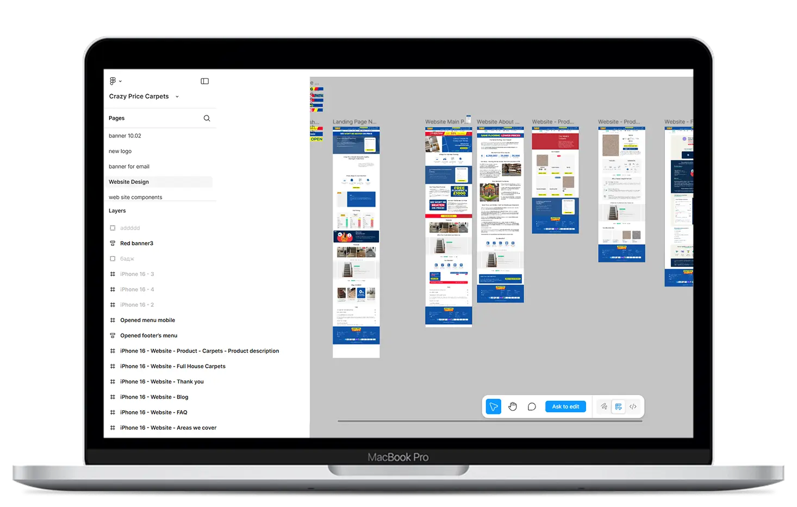Click the frame icon beside iPhone 16 - 4
Image resolution: width=797 pixels, height=507 pixels.
click(113, 289)
